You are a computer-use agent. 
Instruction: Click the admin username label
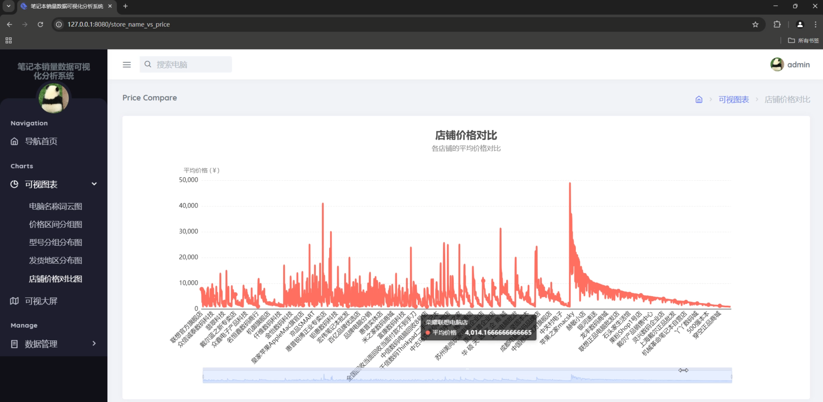798,65
